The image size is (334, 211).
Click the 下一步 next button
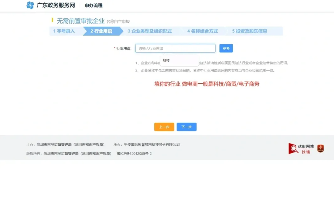[186, 127]
